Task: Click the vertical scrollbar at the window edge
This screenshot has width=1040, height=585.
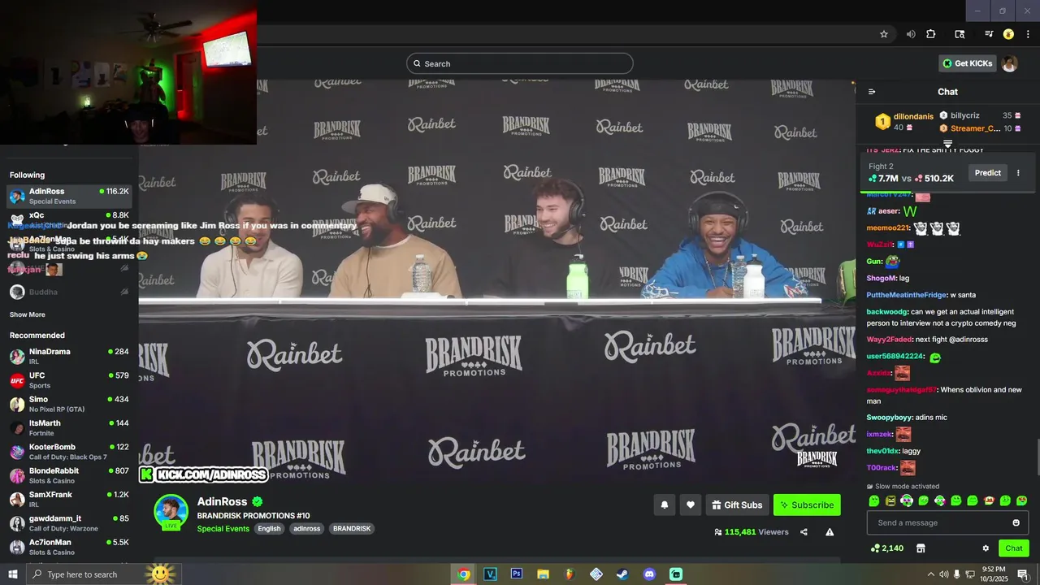Action: [x=1037, y=457]
